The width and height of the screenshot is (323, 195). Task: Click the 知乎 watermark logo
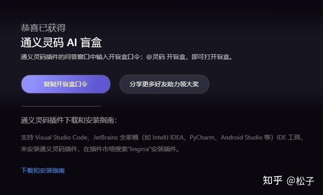pyautogui.click(x=272, y=180)
